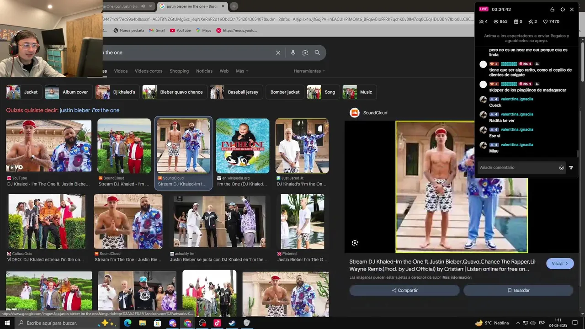
Task: Click the Visitar button
Action: [560, 264]
